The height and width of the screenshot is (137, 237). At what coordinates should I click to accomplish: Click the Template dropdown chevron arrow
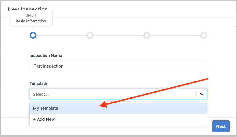coord(202,94)
